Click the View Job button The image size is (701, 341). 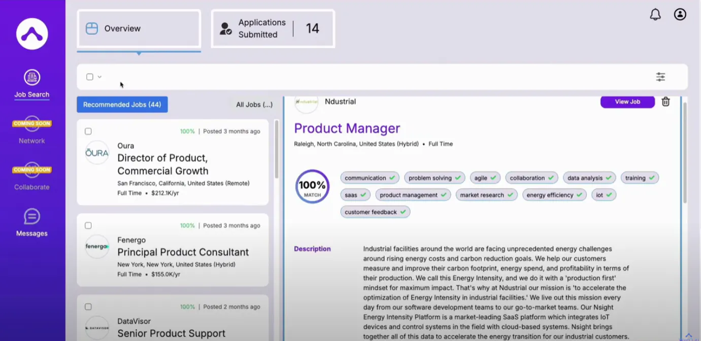[x=627, y=101]
